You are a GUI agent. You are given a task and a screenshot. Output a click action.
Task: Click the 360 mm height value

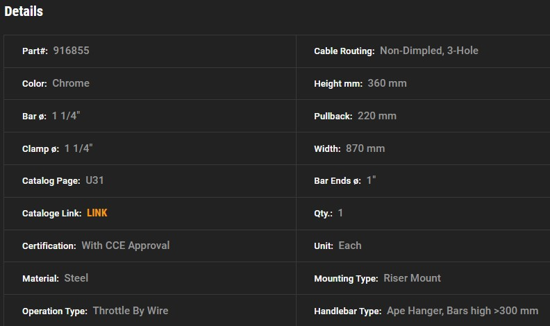pyautogui.click(x=387, y=83)
